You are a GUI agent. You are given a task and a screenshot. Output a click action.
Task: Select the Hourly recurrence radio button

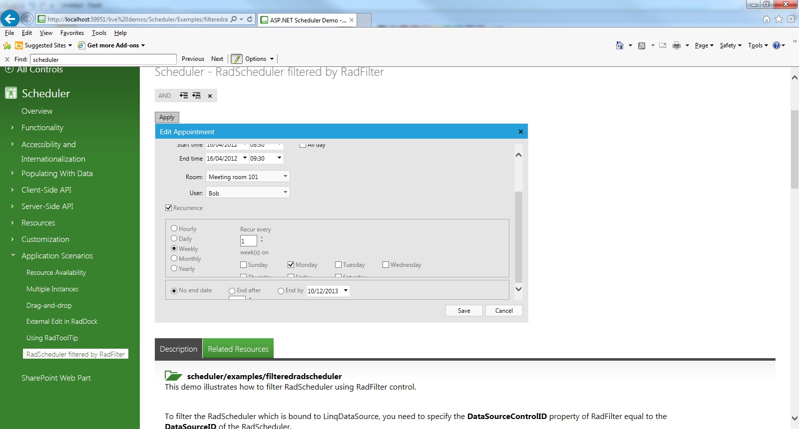coord(174,228)
